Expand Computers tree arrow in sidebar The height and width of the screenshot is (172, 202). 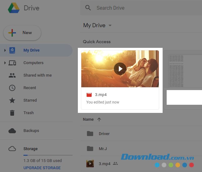click(5, 63)
